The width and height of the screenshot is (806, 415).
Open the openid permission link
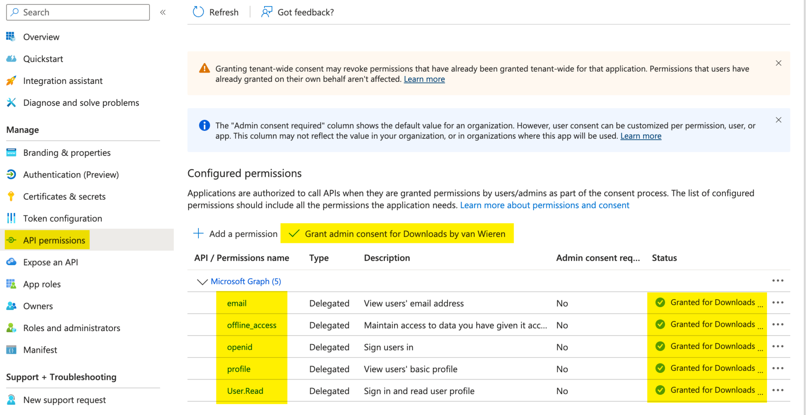click(240, 347)
